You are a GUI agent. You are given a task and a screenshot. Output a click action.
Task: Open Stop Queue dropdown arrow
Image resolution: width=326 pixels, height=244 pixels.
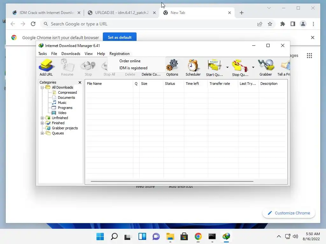coord(253,67)
